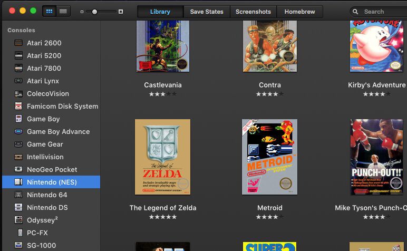Select the SG-1000 console icon
The height and width of the screenshot is (251, 407).
tap(18, 245)
